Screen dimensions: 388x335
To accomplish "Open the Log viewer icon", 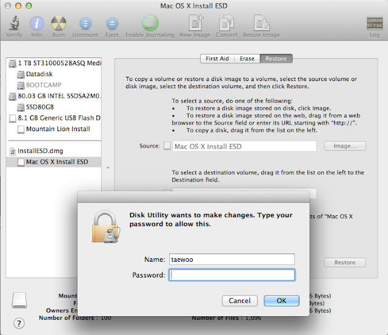I will [x=375, y=23].
